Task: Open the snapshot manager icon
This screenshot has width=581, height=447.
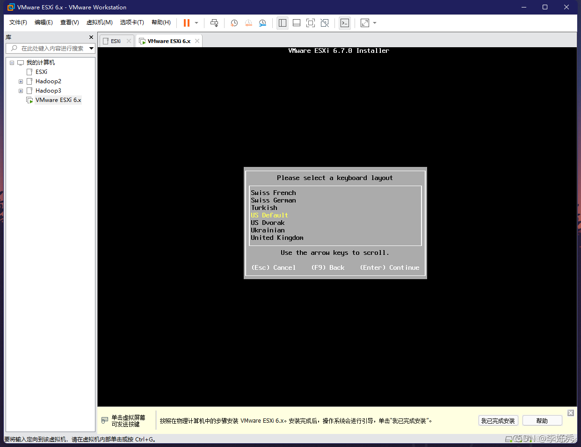Action: pos(262,23)
